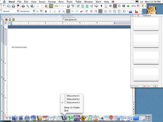Open Print Preview

click(x=28, y=6)
